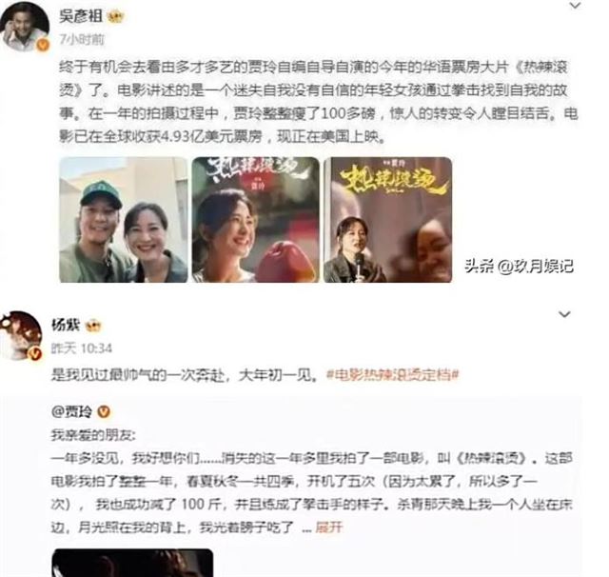Open the dropdown chevron on 杨紫's post
The image size is (609, 577).
(x=564, y=314)
